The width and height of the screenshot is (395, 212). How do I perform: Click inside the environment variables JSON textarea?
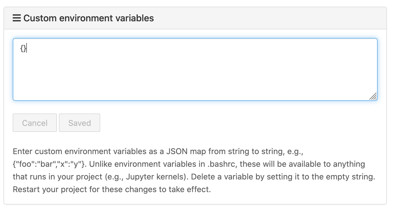(x=195, y=69)
